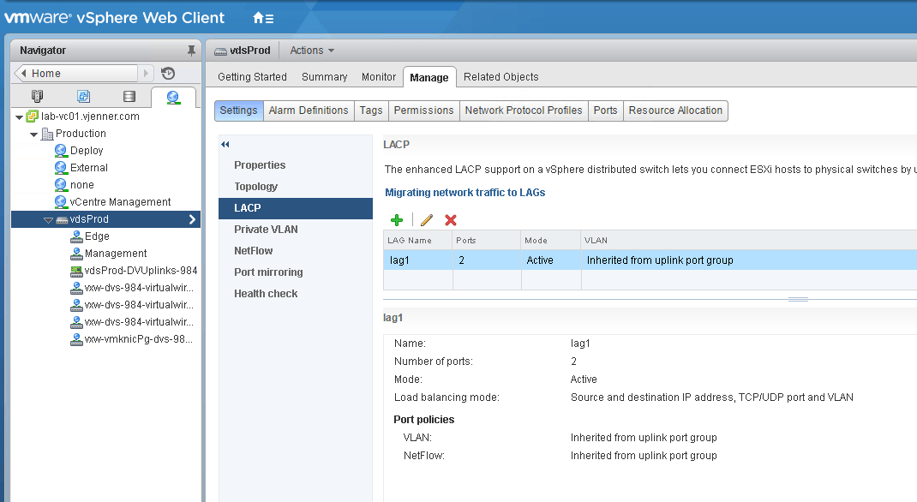
Task: Switch to Storage view icon
Action: click(x=129, y=97)
